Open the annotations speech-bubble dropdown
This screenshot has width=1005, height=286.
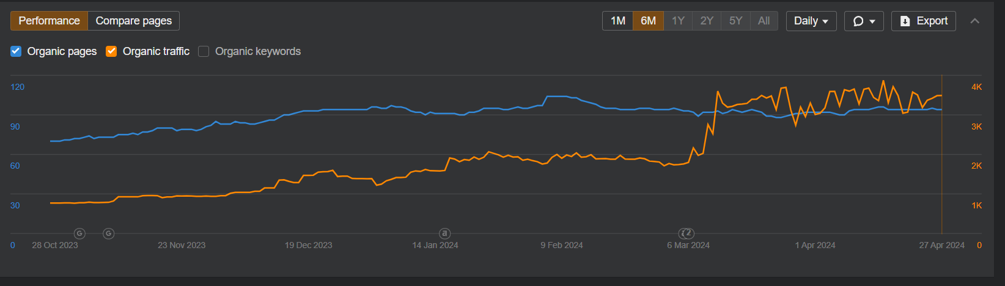(x=864, y=21)
